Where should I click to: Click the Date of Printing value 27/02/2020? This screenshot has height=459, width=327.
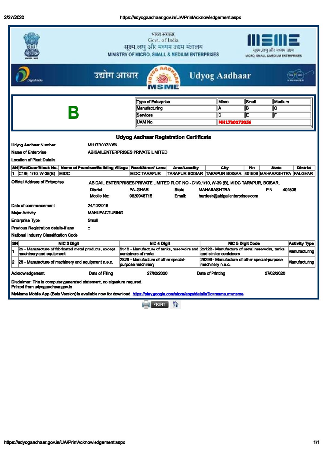[x=275, y=273]
